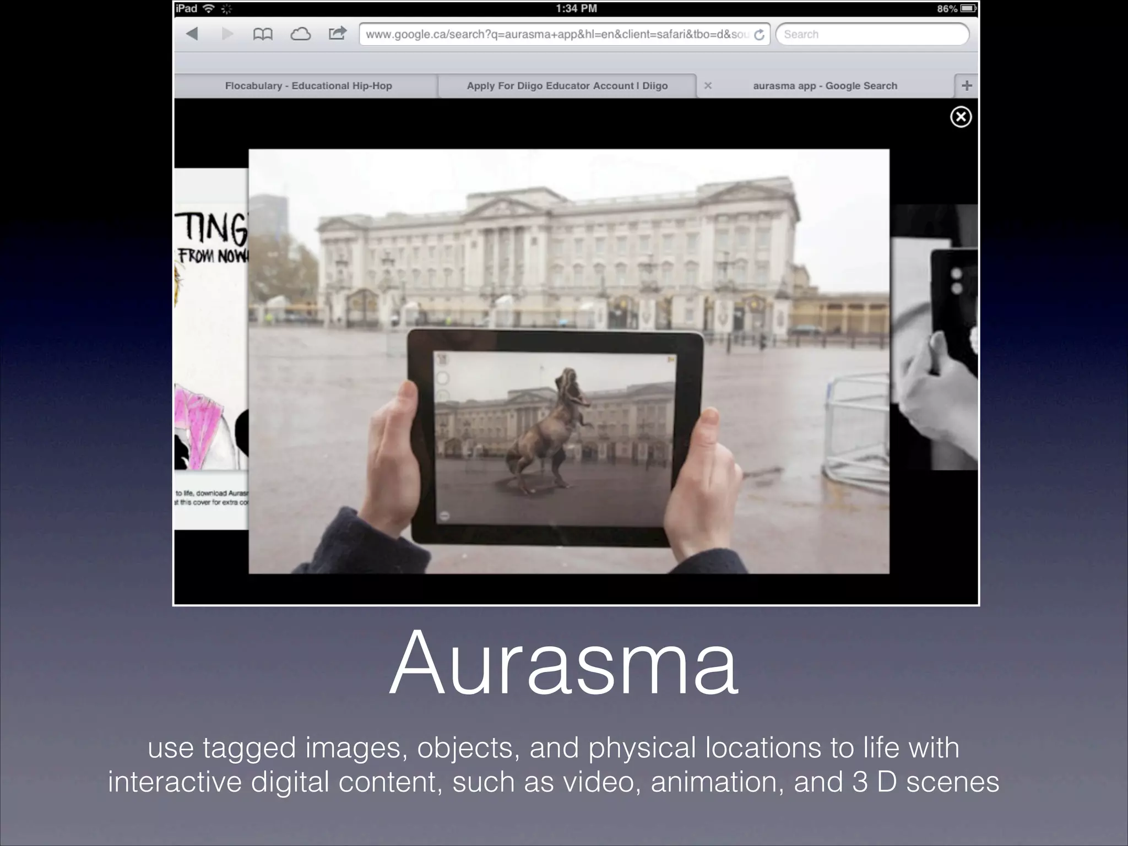Select the slide description paragraph

tap(554, 764)
